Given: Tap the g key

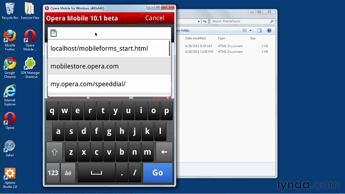Looking at the screenshot, I should (109, 131).
